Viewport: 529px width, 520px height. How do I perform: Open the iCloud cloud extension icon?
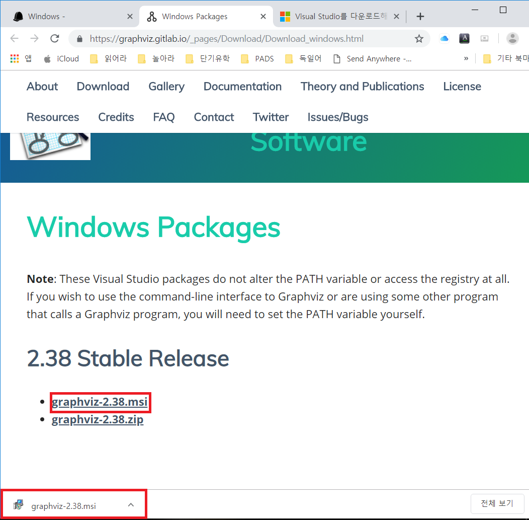pos(445,38)
